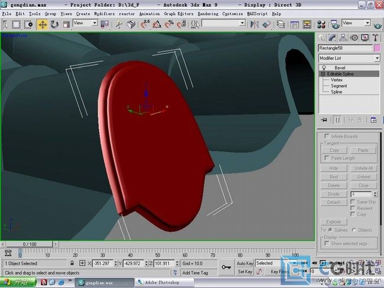Open the Layer Manager icon
The width and height of the screenshot is (384, 288).
pos(281,24)
